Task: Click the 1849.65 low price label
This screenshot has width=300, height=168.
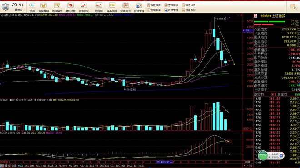Action: coord(131,90)
